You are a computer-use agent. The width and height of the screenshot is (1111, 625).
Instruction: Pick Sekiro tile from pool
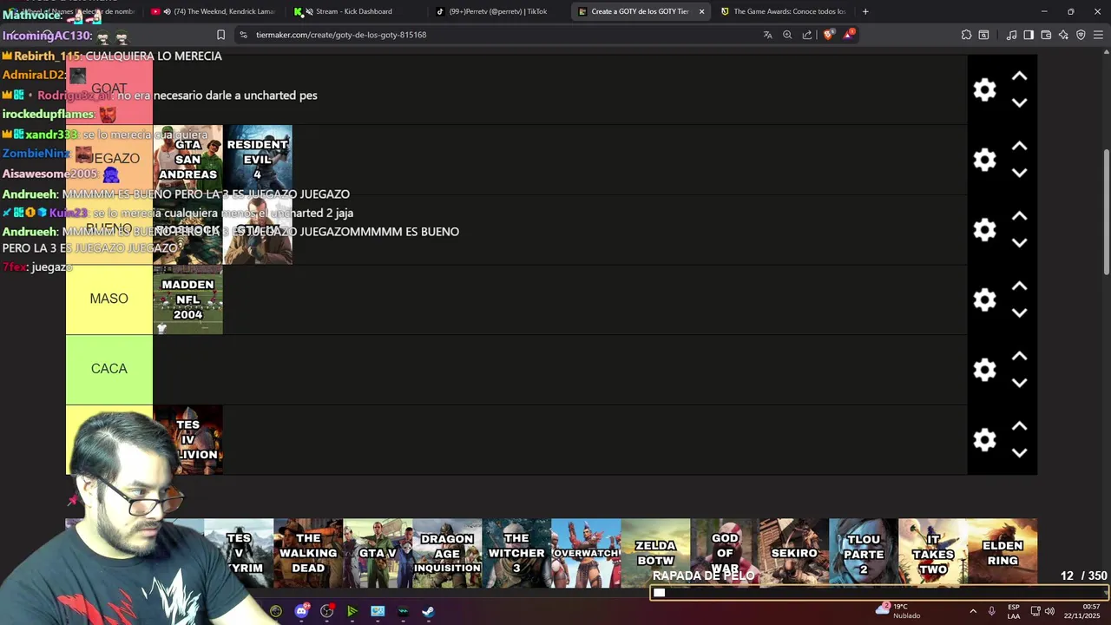coord(794,553)
